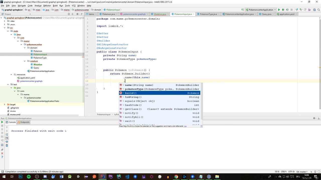
Task: Open the VCS menu
Action: click(x=73, y=5)
